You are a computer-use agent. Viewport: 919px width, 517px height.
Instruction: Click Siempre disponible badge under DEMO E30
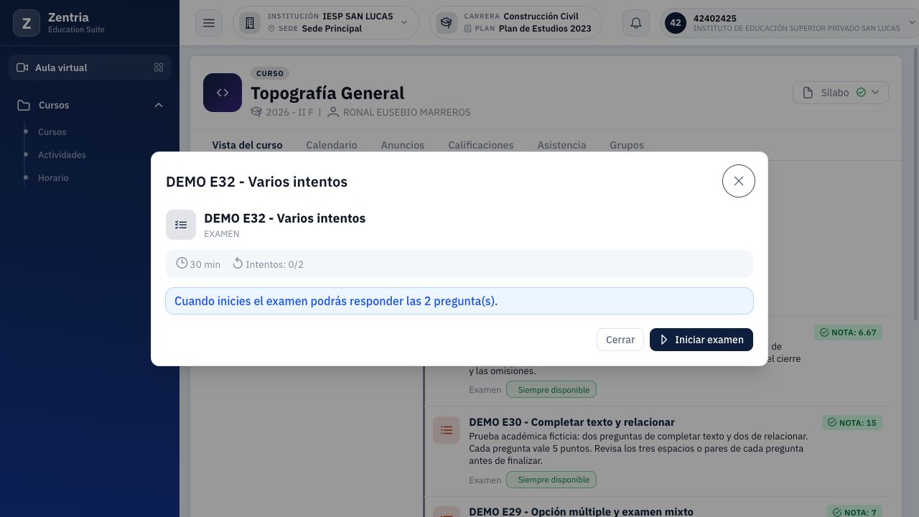click(551, 480)
